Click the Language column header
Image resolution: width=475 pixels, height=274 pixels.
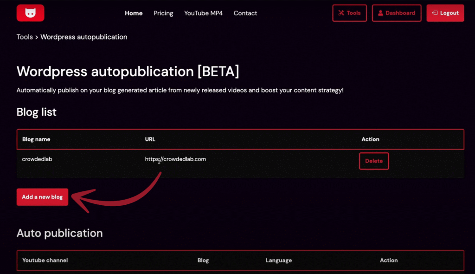click(x=279, y=261)
